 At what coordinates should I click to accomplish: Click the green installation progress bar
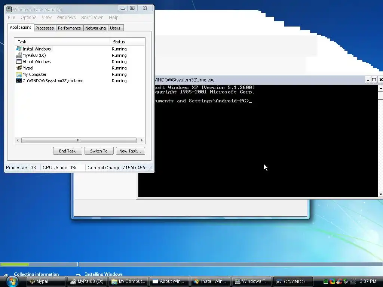(15, 264)
